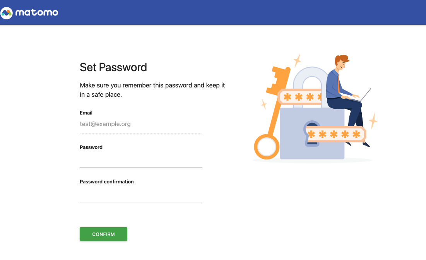Viewport: 426px width, 260px height.
Task: Click the Matomo logo icon
Action: [x=7, y=13]
